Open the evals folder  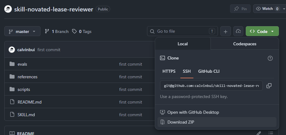[22, 64]
